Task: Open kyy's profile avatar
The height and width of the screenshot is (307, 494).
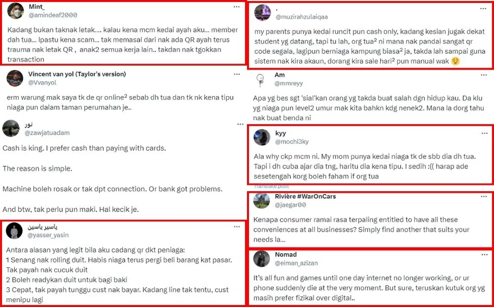Action: (x=261, y=137)
